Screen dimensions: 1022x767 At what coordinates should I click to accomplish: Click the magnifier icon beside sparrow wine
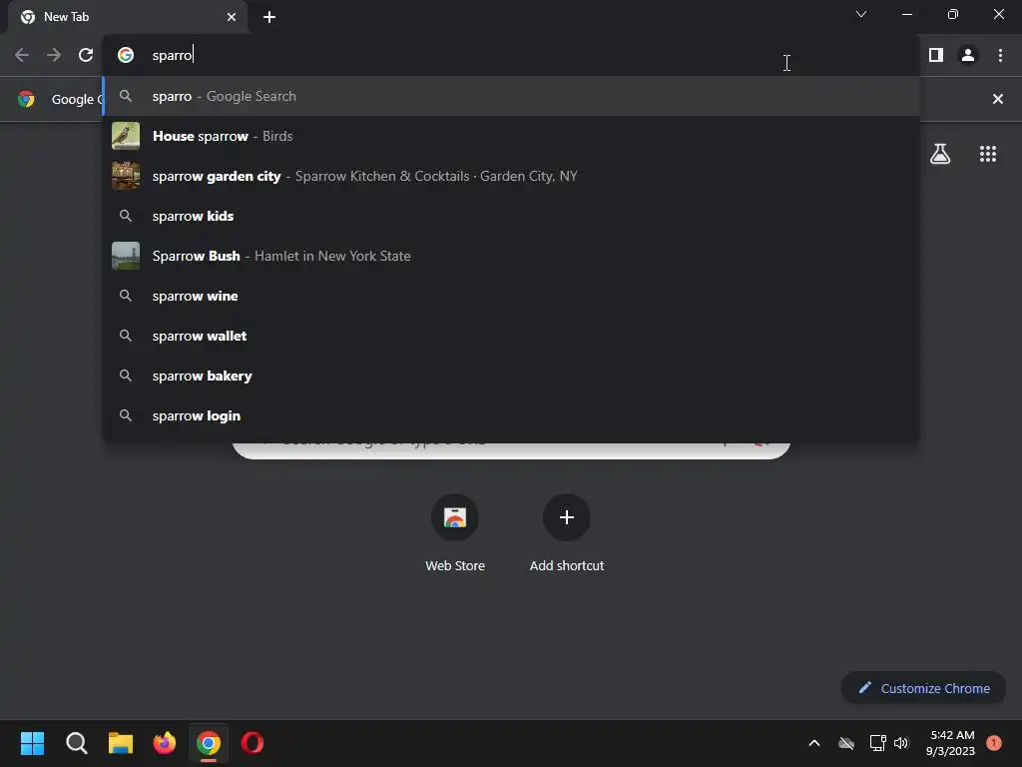(x=126, y=296)
